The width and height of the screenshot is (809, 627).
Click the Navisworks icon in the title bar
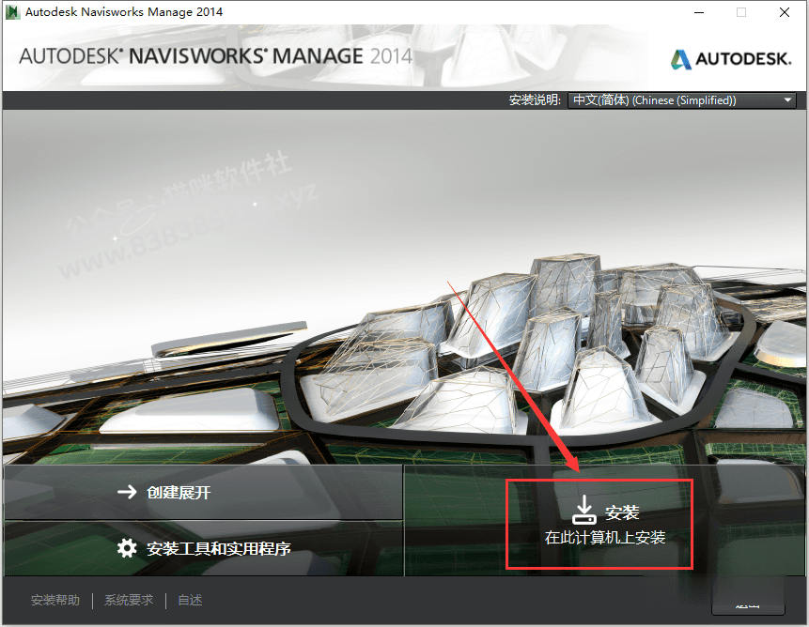pos(12,12)
